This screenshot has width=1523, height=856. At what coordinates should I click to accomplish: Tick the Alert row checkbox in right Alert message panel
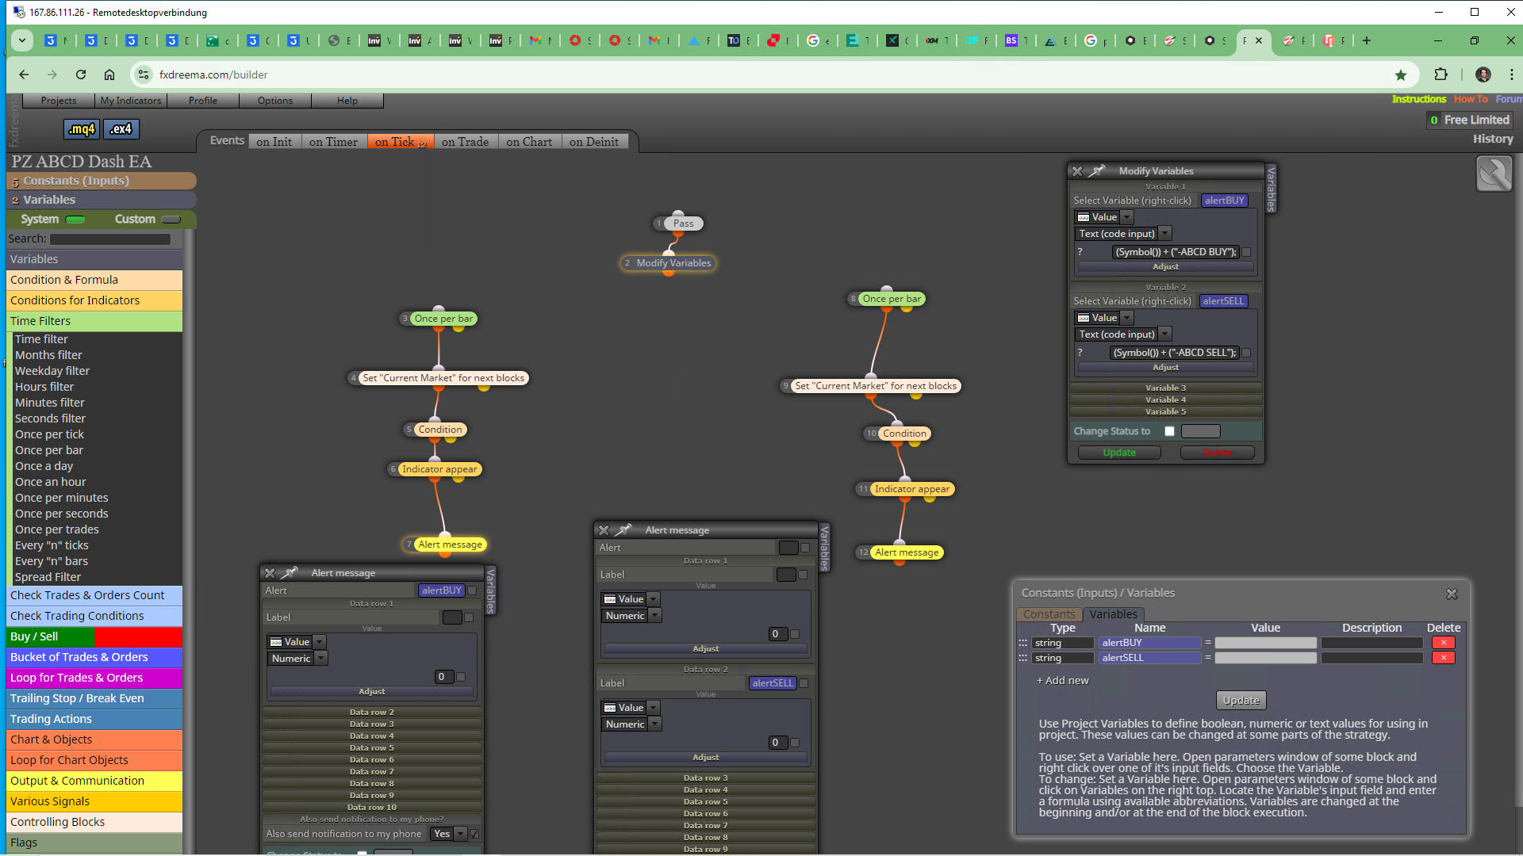(x=805, y=548)
